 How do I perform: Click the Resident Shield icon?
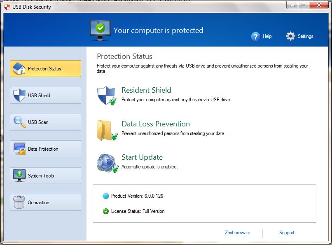[107, 96]
